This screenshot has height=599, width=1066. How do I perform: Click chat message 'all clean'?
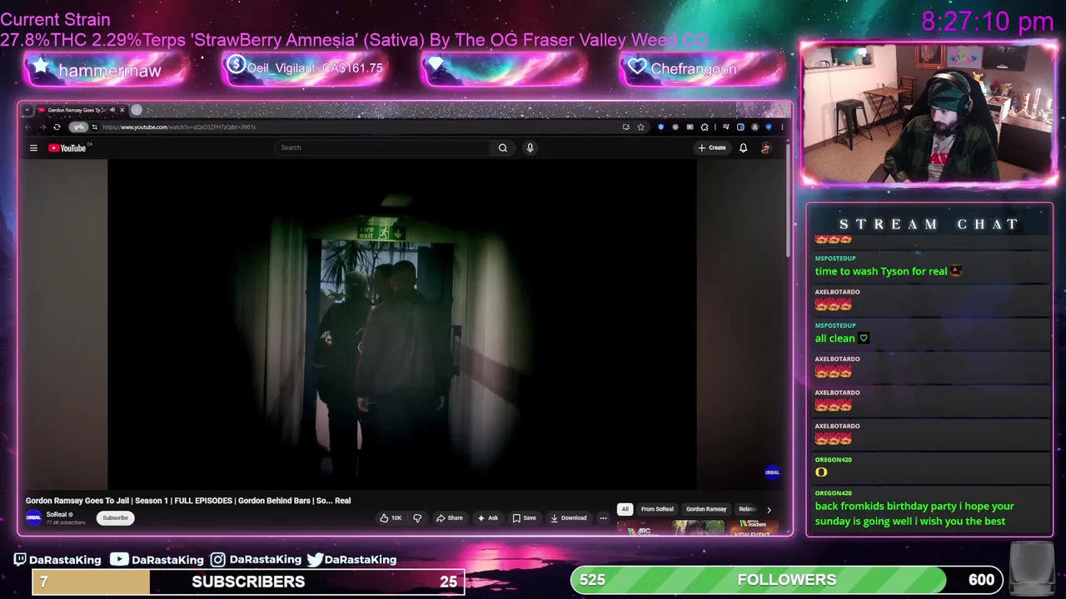(841, 339)
